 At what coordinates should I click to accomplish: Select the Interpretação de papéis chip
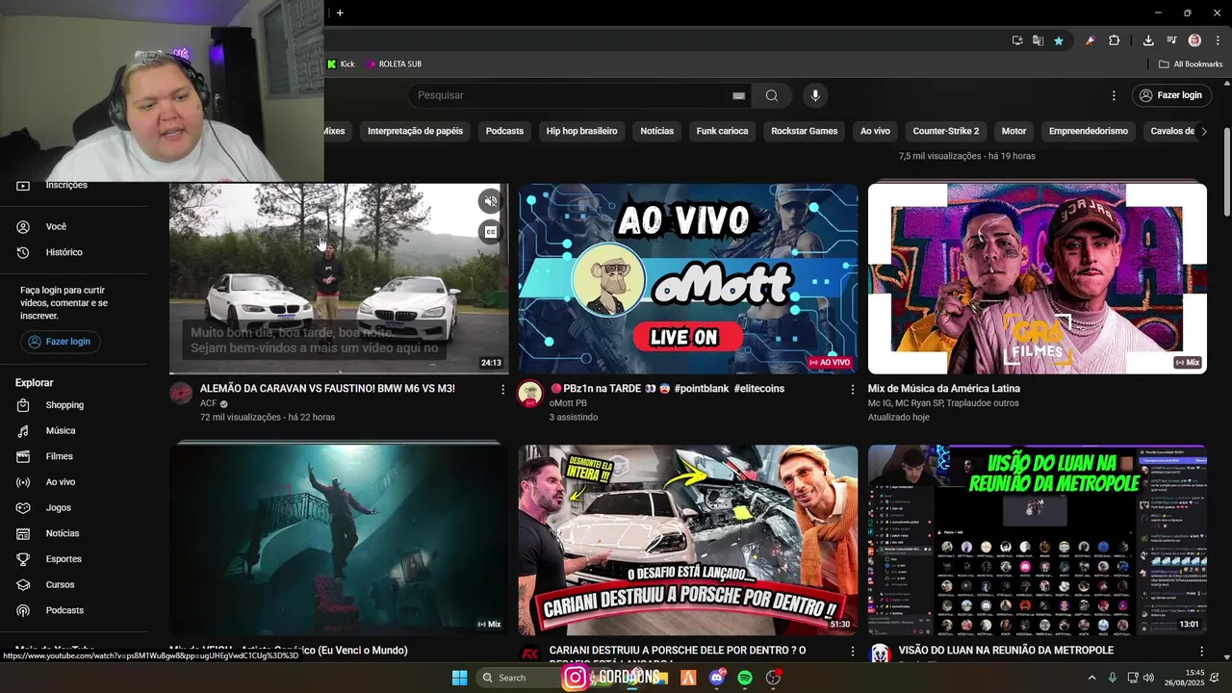(415, 131)
